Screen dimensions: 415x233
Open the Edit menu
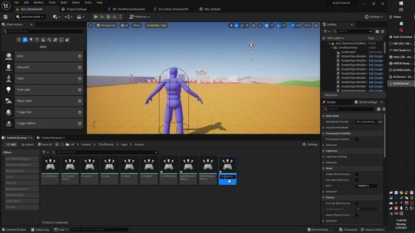pyautogui.click(x=26, y=3)
